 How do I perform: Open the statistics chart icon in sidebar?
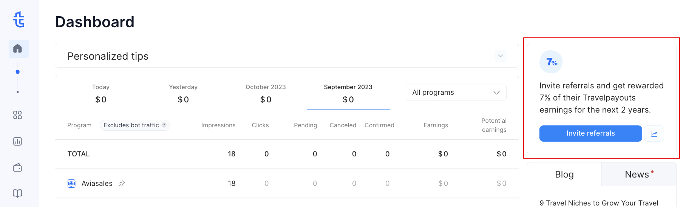tap(17, 141)
